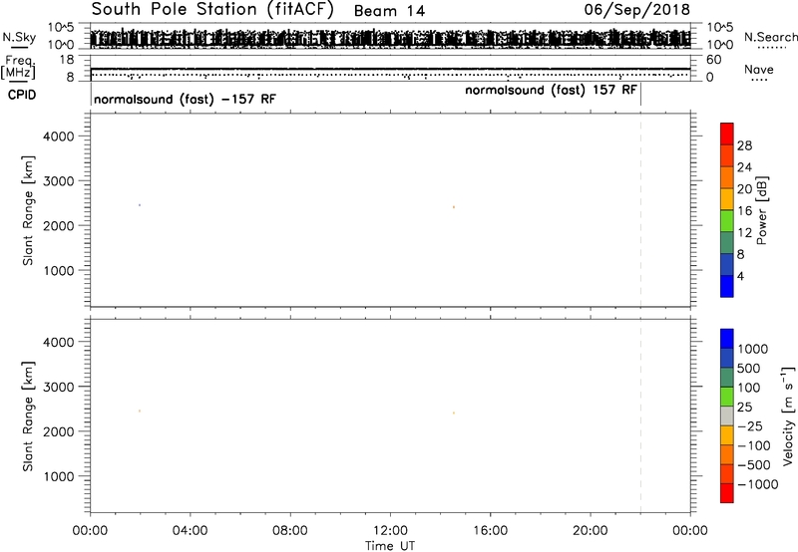Click the "N.Search" legend label
The width and height of the screenshot is (798, 552).
[770, 37]
